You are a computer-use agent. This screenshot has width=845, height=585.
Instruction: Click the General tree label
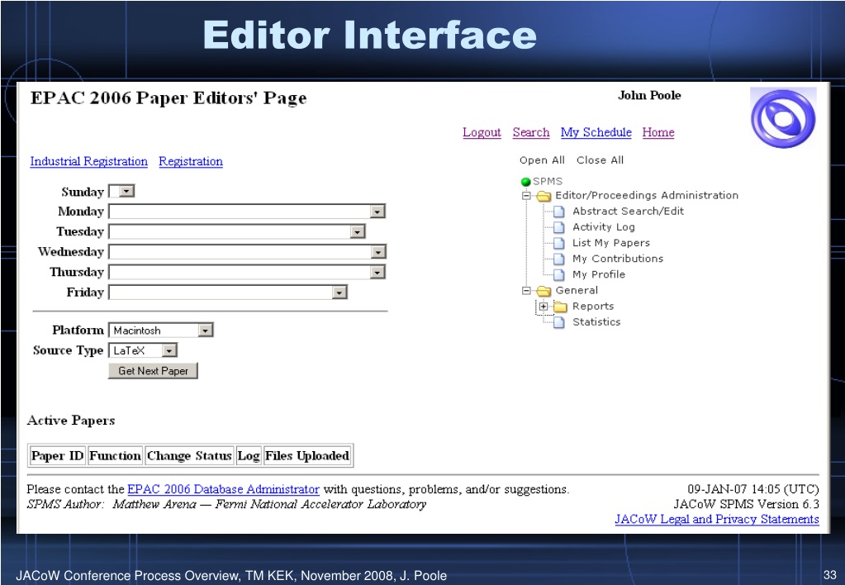point(577,291)
